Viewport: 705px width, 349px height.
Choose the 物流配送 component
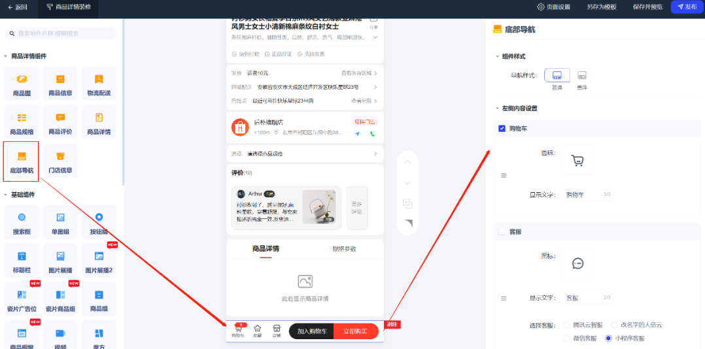point(99,83)
